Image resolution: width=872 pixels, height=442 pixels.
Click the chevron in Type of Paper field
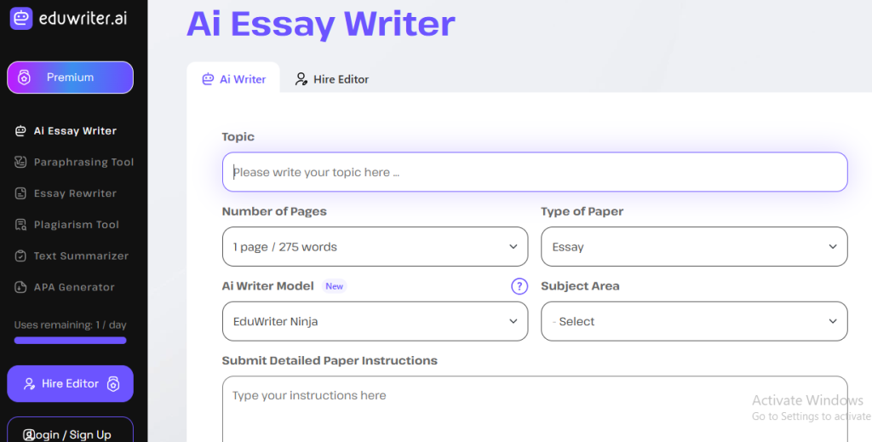(833, 247)
